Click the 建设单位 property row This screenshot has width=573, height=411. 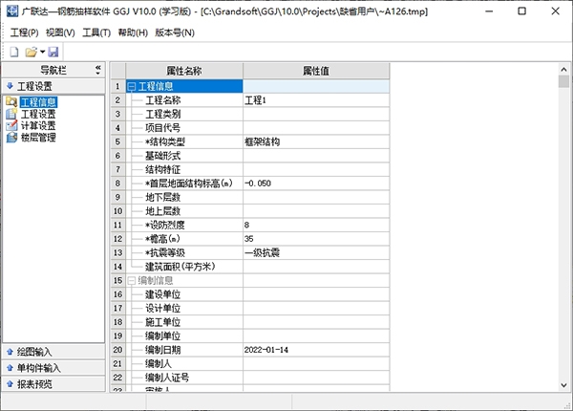(184, 294)
